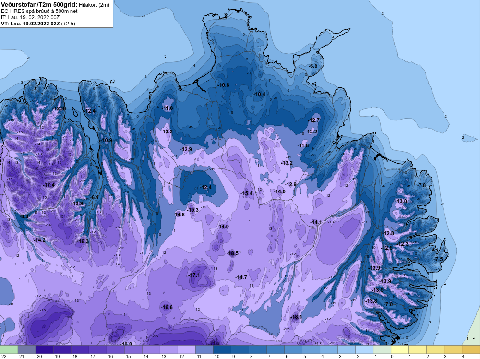Image resolution: width=480 pixels, height=359 pixels.
Task: Click the -14.9 temperature reading
Action: (223, 227)
